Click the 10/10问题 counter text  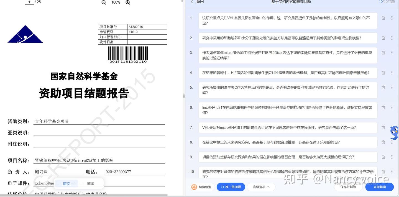point(387,2)
